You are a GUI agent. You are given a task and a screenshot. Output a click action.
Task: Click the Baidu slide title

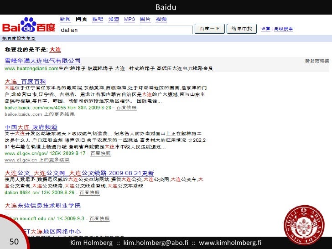pyautogui.click(x=166, y=7)
